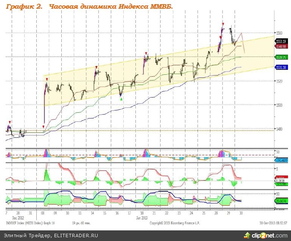
Task: Click the '19 дн. 60 мин.' interval label
Action: point(79,222)
